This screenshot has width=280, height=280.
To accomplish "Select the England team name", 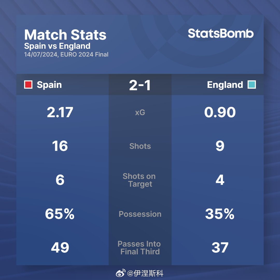I will (225, 85).
